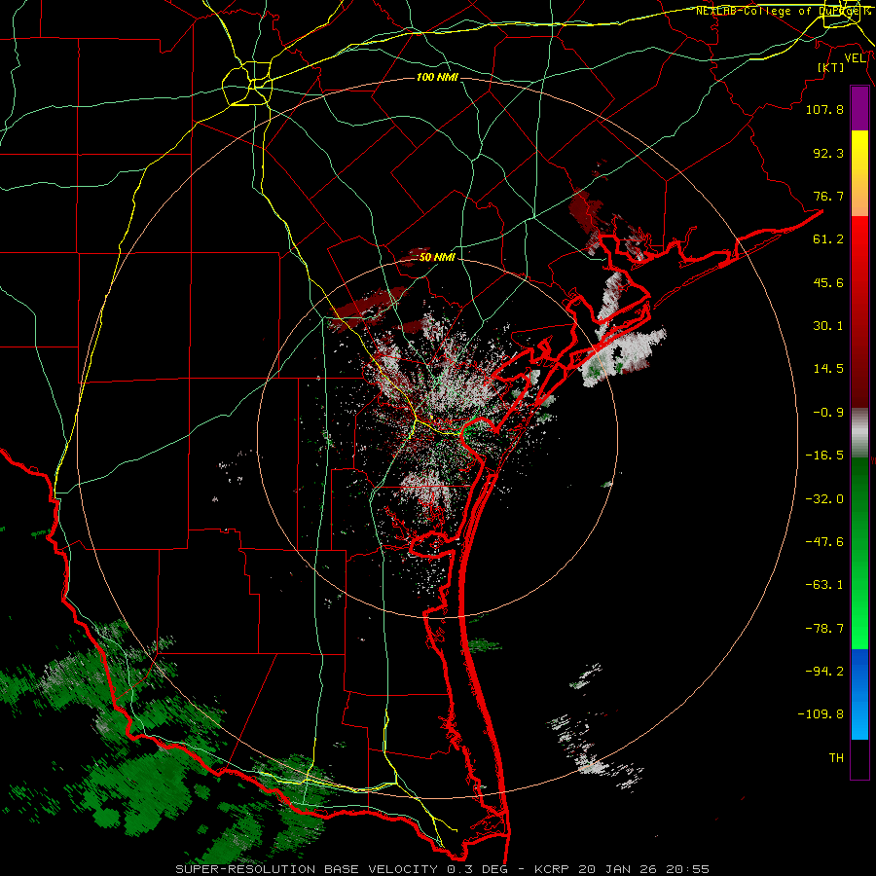
Task: Click the -16.5 legend value
Action: pyautogui.click(x=824, y=456)
